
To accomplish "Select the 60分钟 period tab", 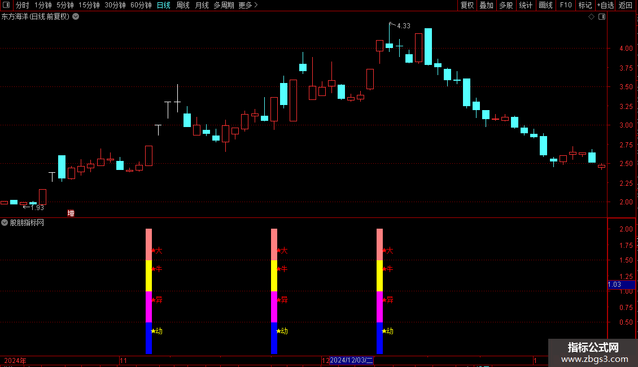I will [141, 5].
